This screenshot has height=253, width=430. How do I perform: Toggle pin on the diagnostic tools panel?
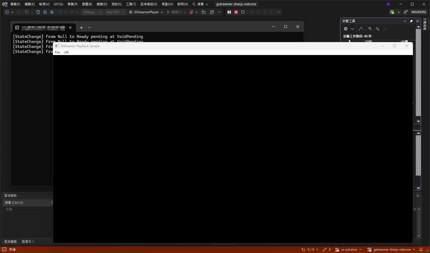411,21
